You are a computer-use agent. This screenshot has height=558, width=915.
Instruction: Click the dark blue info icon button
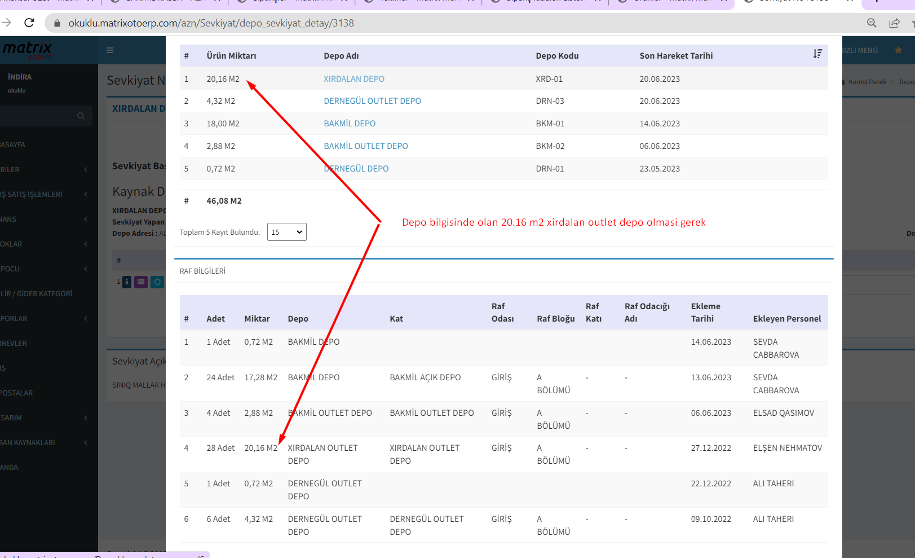[x=127, y=282]
